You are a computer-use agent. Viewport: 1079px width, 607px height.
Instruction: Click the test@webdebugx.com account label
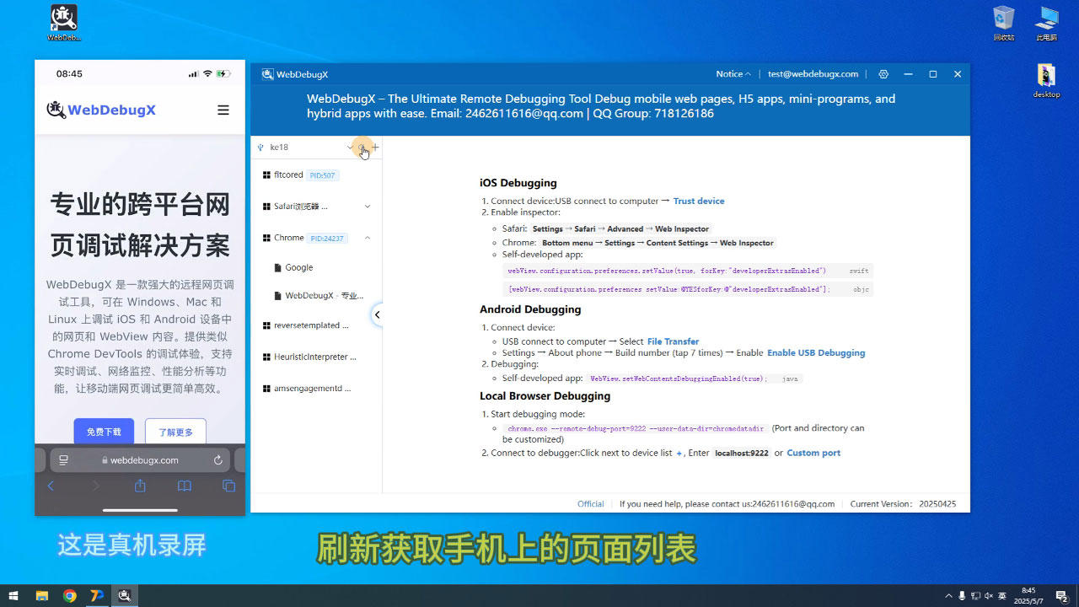point(813,74)
